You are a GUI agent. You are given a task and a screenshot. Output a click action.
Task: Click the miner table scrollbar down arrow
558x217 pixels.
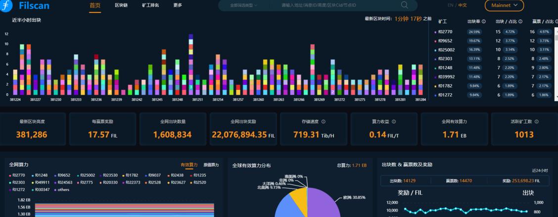pyautogui.click(x=557, y=96)
